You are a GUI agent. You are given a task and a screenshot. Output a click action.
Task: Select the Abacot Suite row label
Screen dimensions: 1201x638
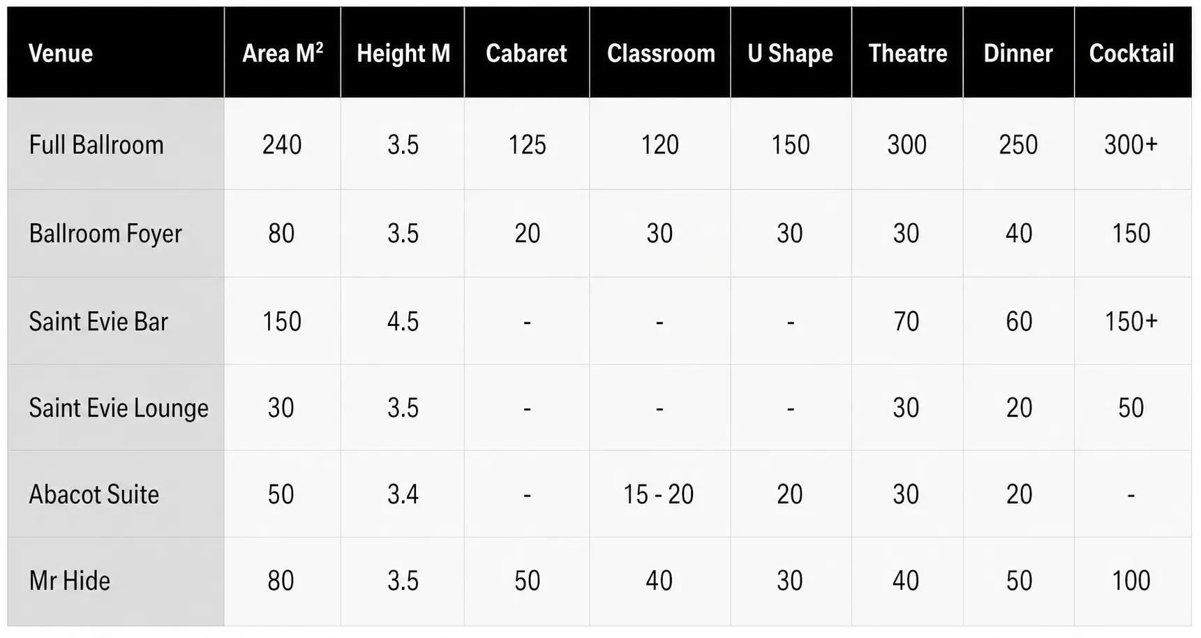(94, 494)
